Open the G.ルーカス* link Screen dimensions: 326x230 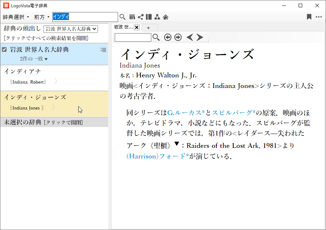[x=186, y=112]
